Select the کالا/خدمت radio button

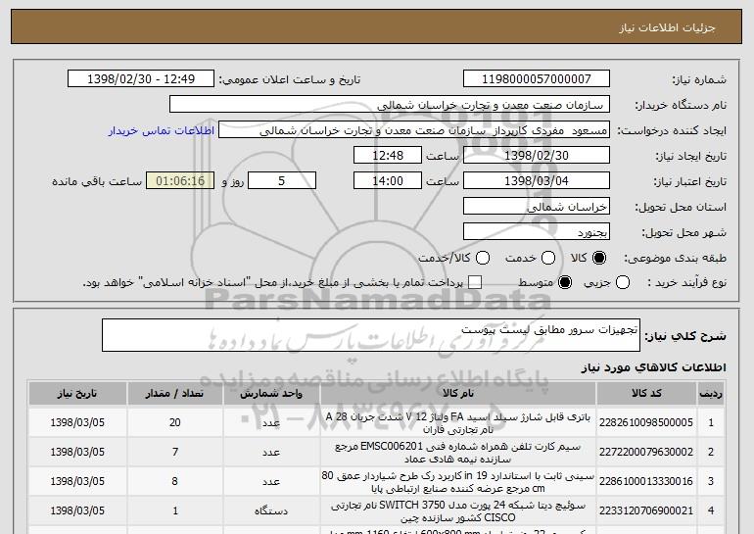[x=483, y=259]
